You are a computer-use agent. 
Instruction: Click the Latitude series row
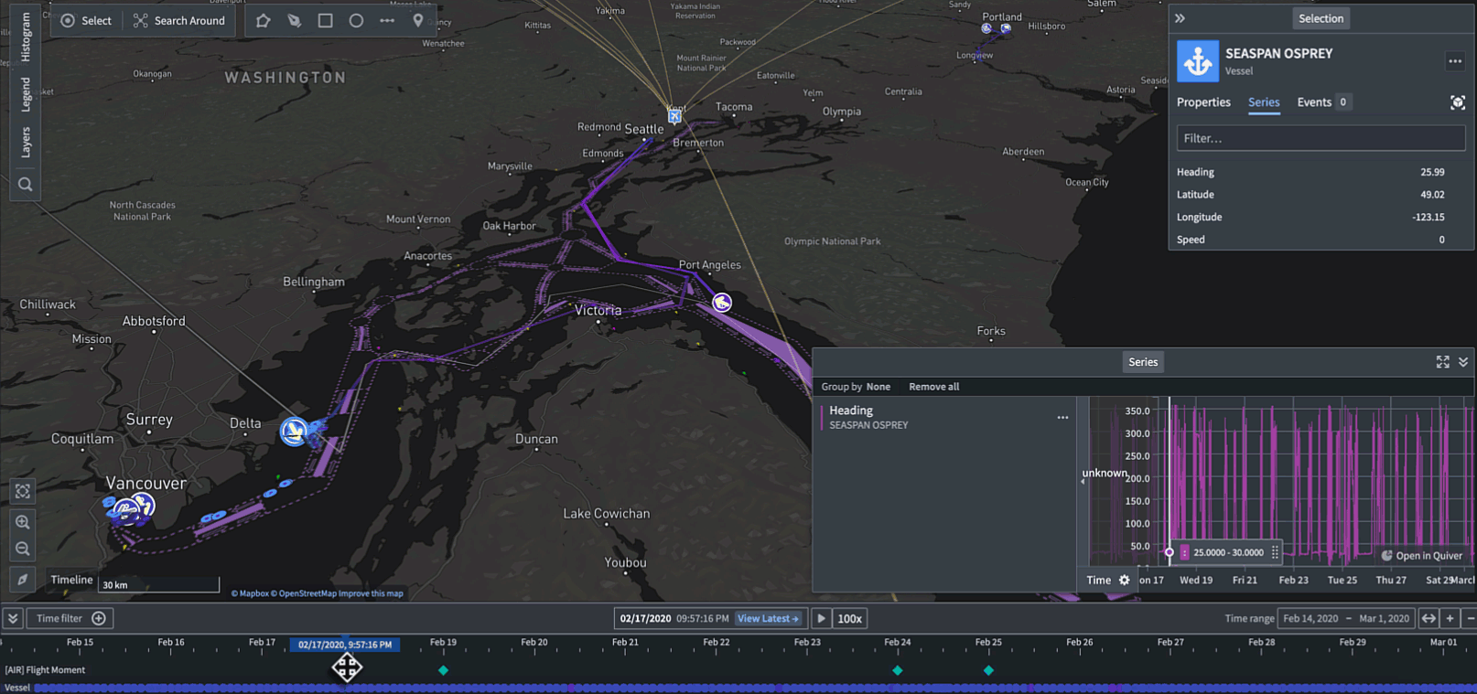[x=1321, y=195]
